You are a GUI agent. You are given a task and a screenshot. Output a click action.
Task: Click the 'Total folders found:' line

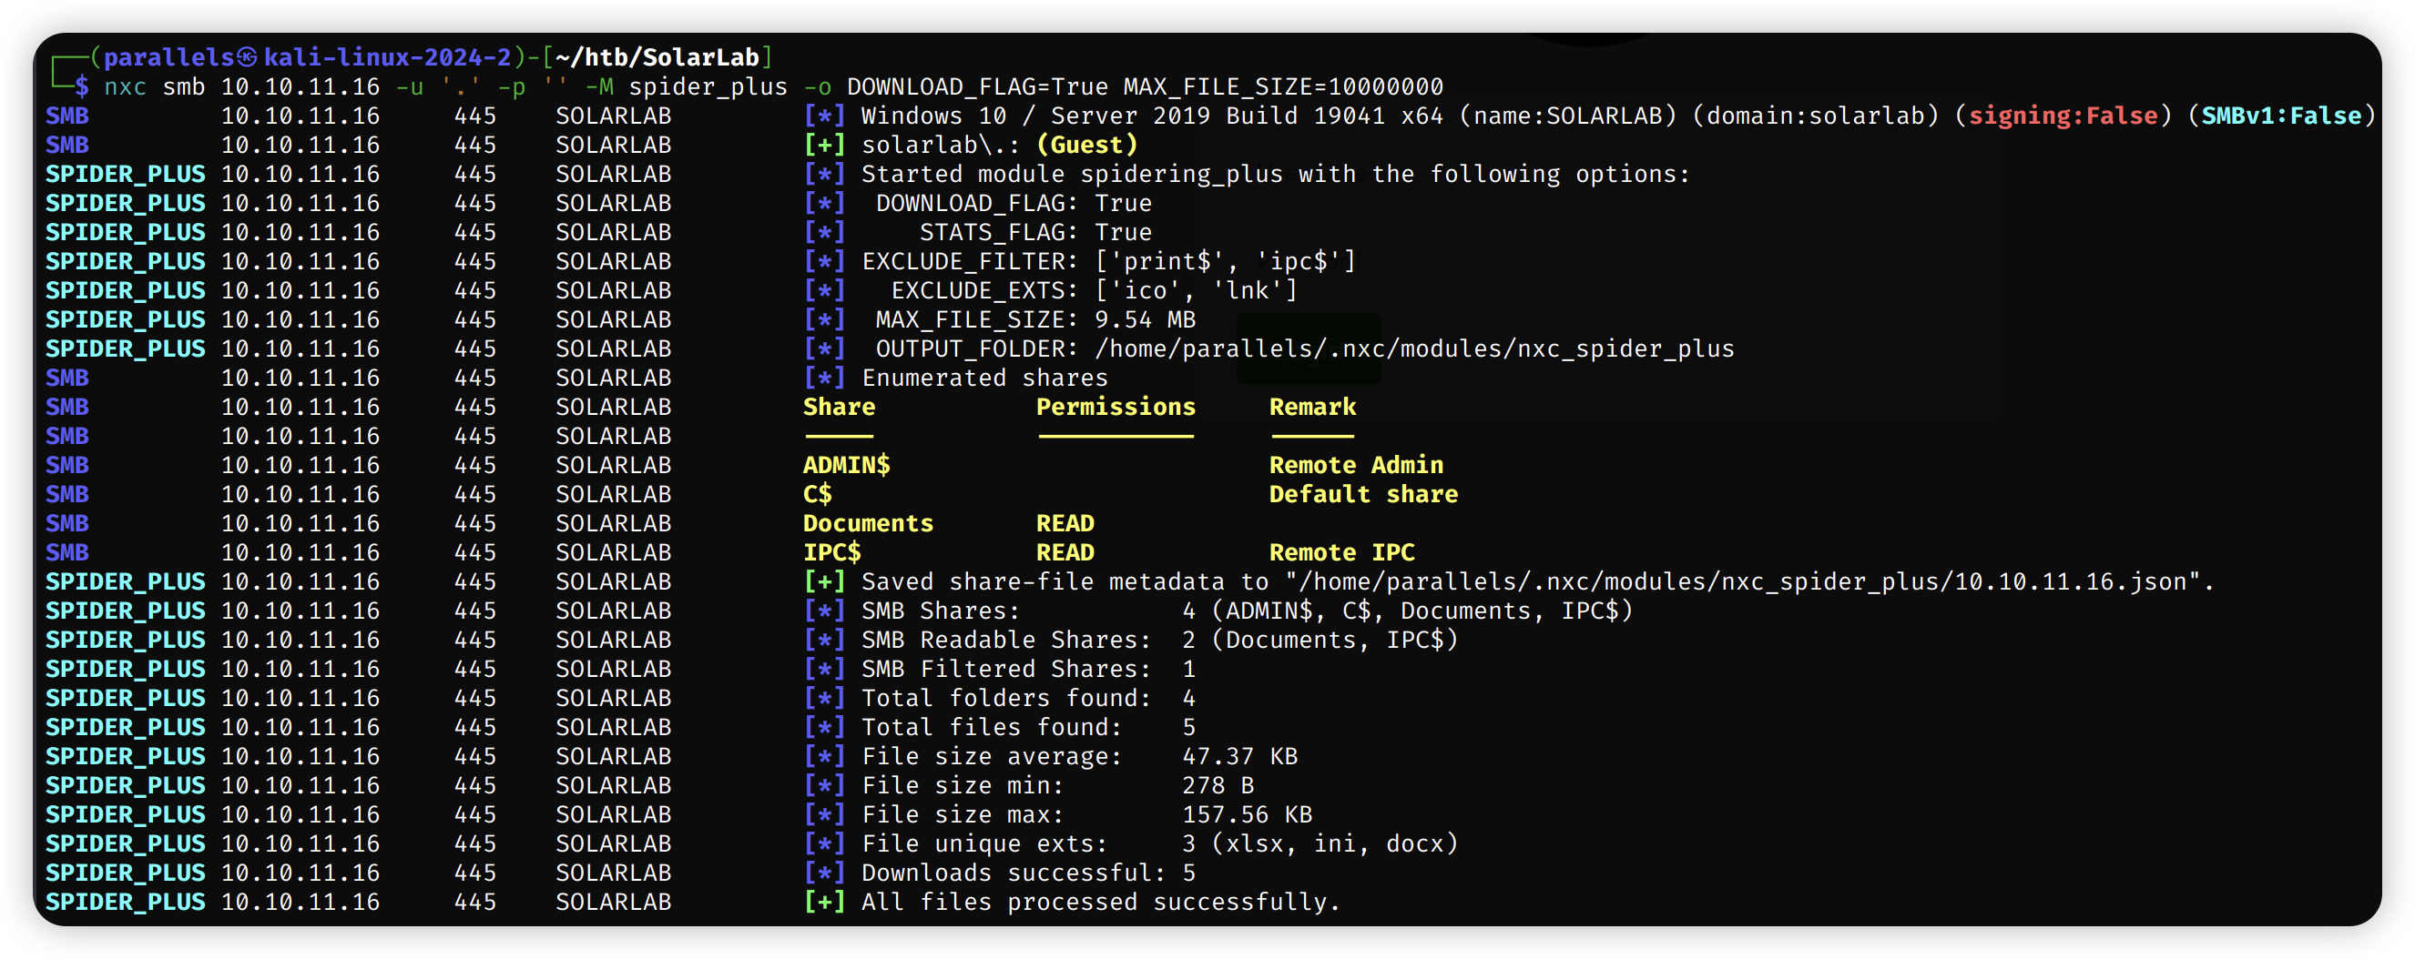[1028, 697]
